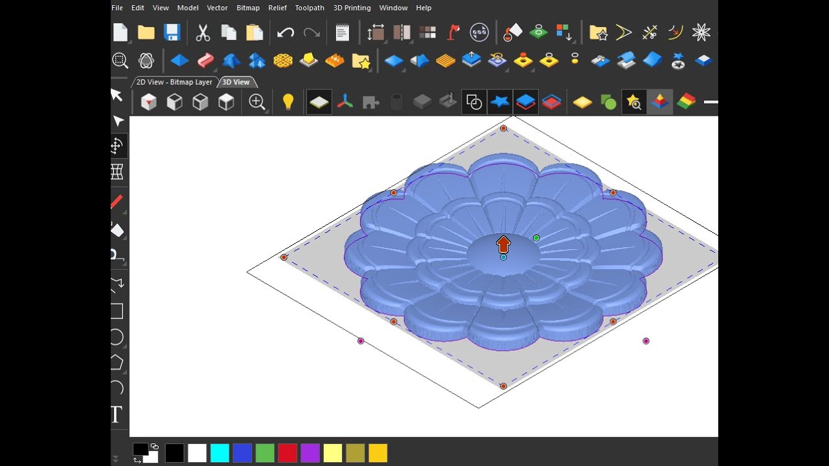The image size is (829, 466).
Task: Open the Window menu
Action: (x=394, y=8)
